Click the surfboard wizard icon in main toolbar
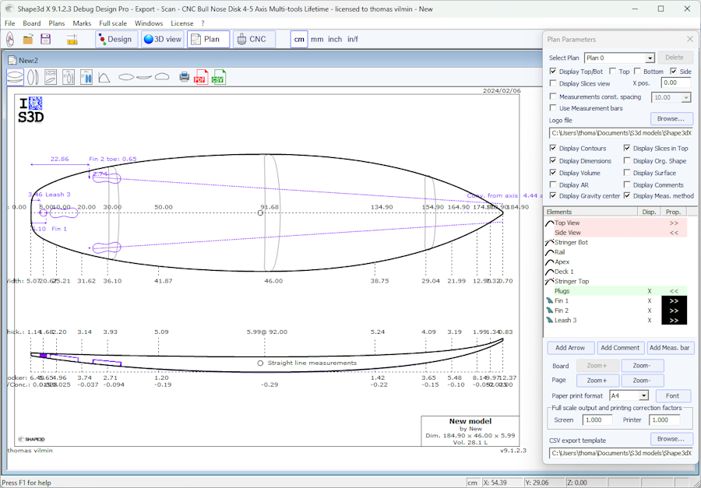Image resolution: width=701 pixels, height=488 pixels. pyautogui.click(x=10, y=40)
